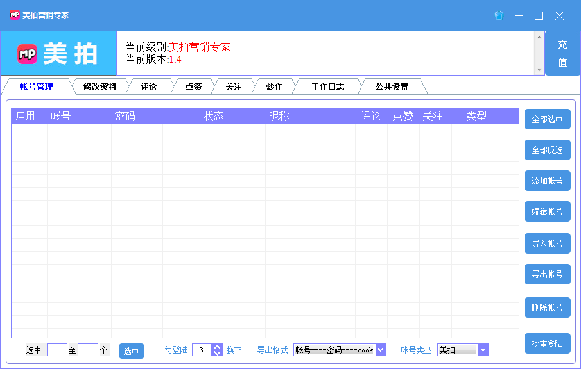The height and width of the screenshot is (369, 581).
Task: Open the 公共设置 tab
Action: [x=392, y=86]
